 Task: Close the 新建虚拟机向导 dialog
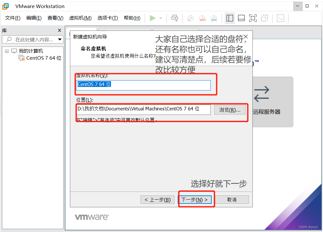point(246,37)
